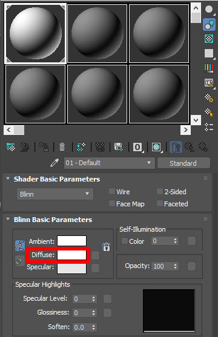This screenshot has height=337, width=218.
Task: Click the Specular color map button
Action: pos(95,268)
